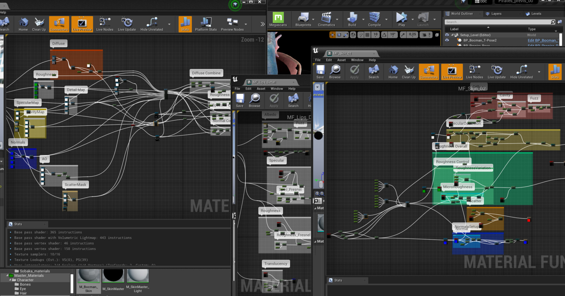Image resolution: width=565 pixels, height=296 pixels.
Task: Open the Window menu in MF_Skin_02
Action: (x=357, y=60)
